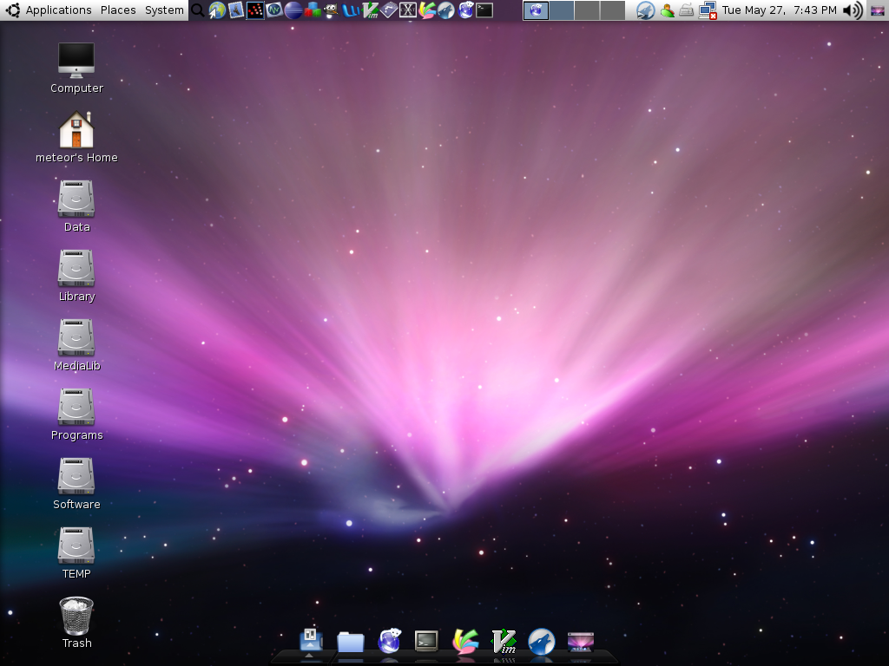
Task: Open the eagle picture mail app in panel
Action: [x=236, y=10]
